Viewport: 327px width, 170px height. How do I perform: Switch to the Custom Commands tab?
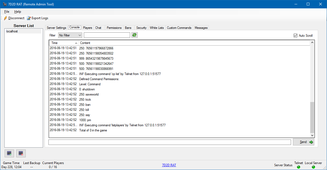pos(179,28)
